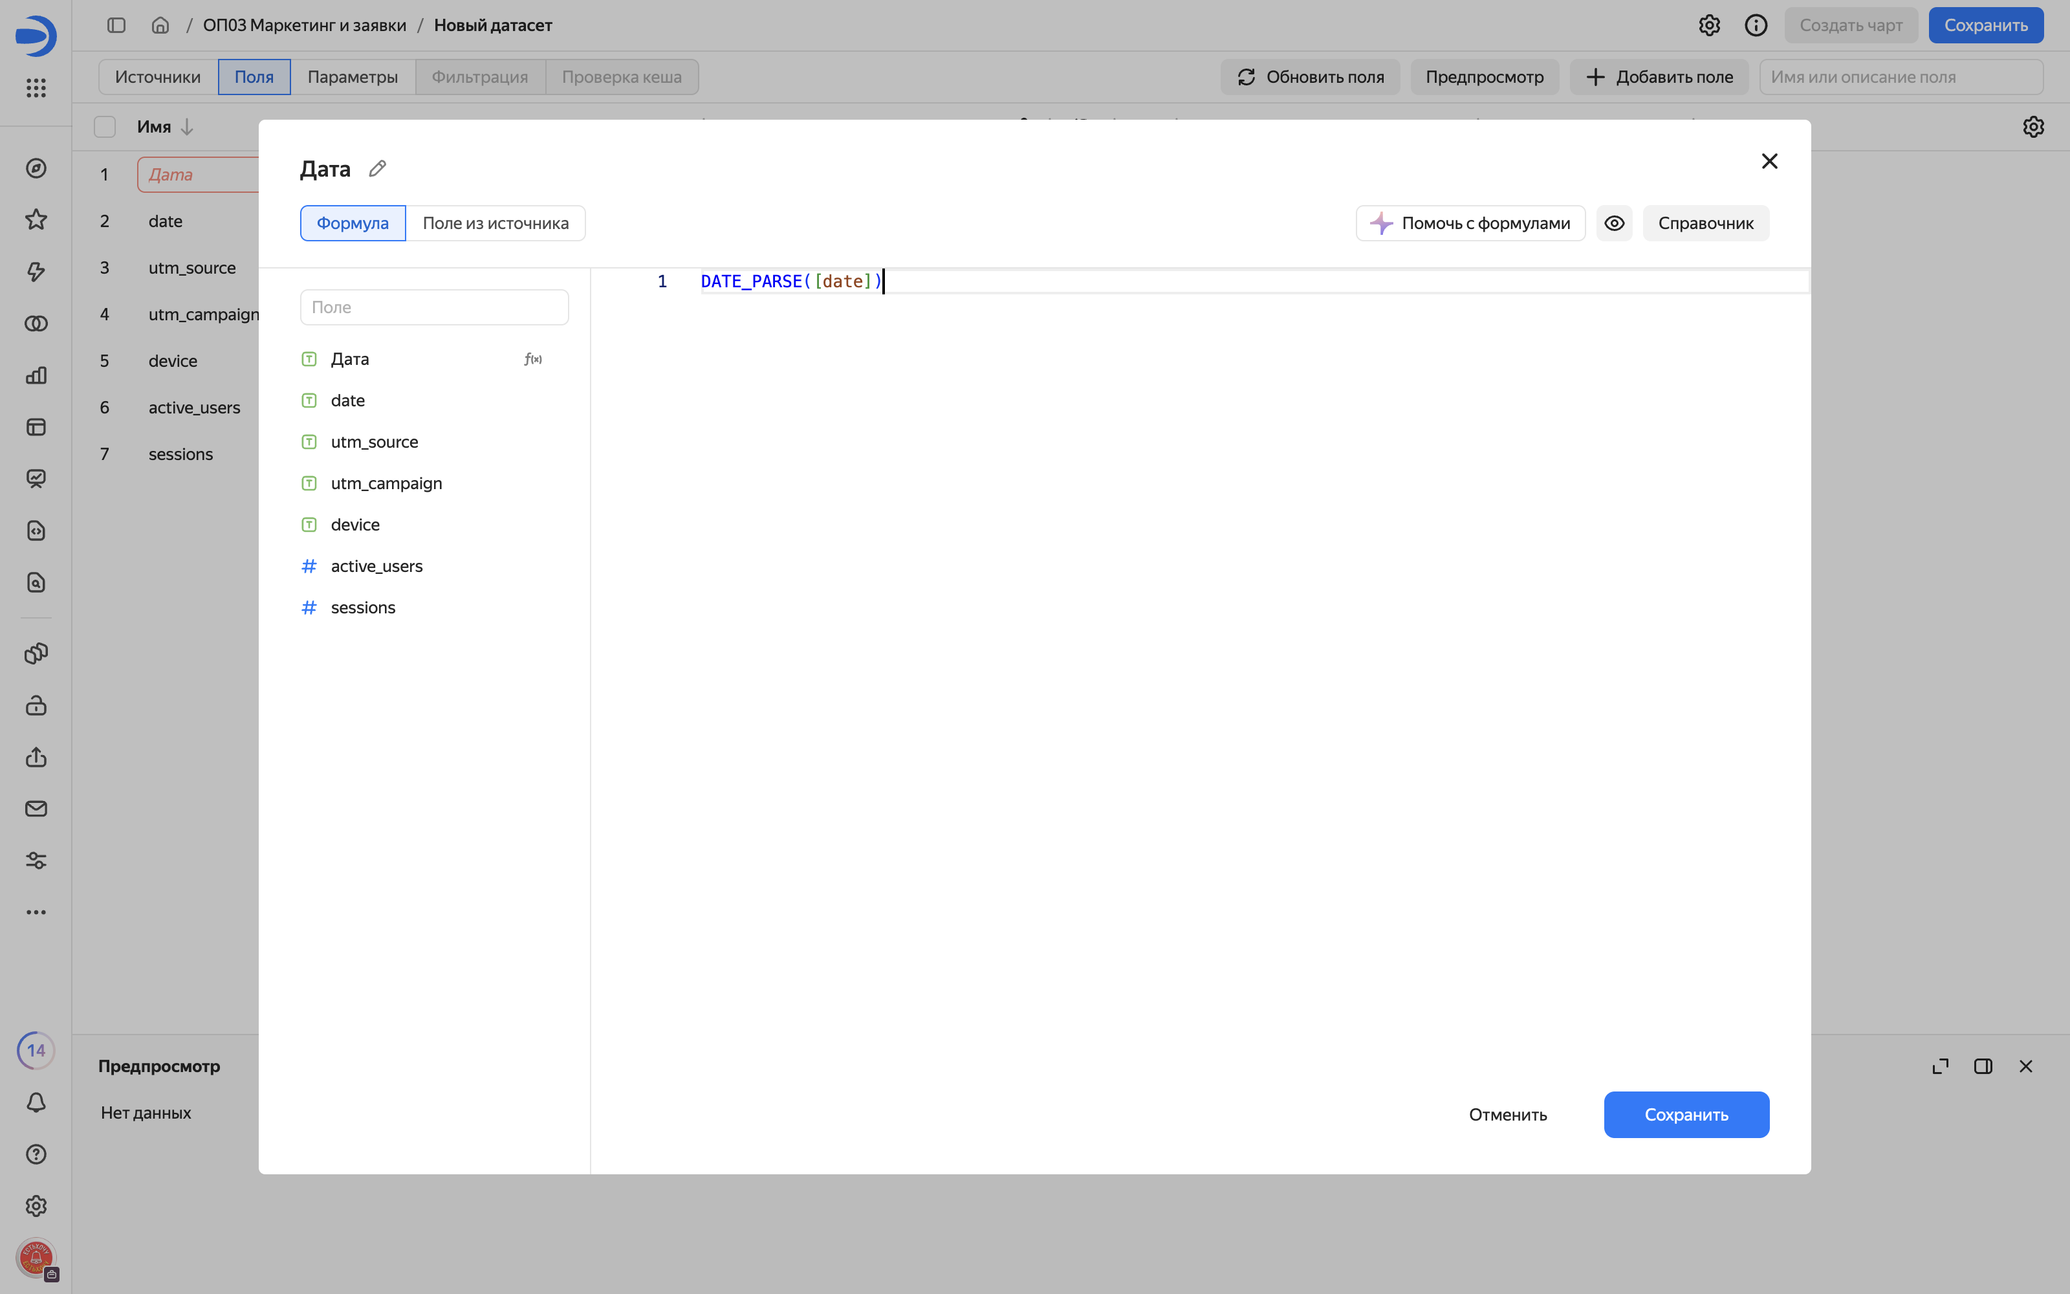Click the f(x) formula icon next to Дата
2070x1294 pixels.
pyautogui.click(x=533, y=360)
